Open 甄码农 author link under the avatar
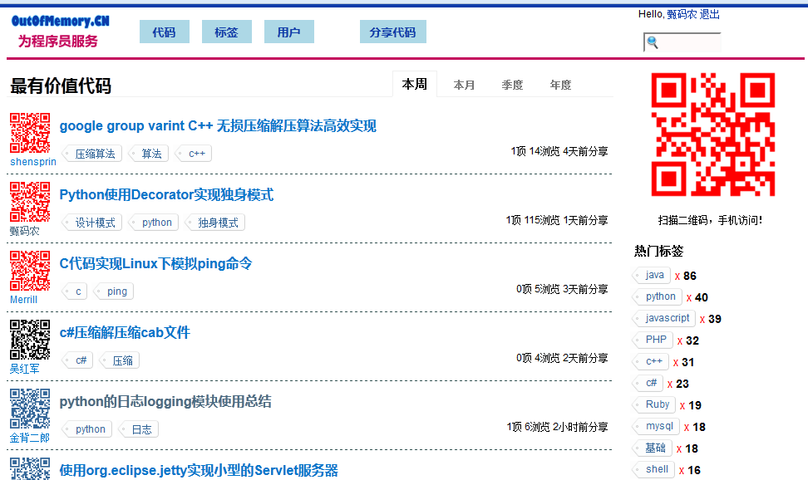Image resolution: width=808 pixels, height=480 pixels. 24,231
